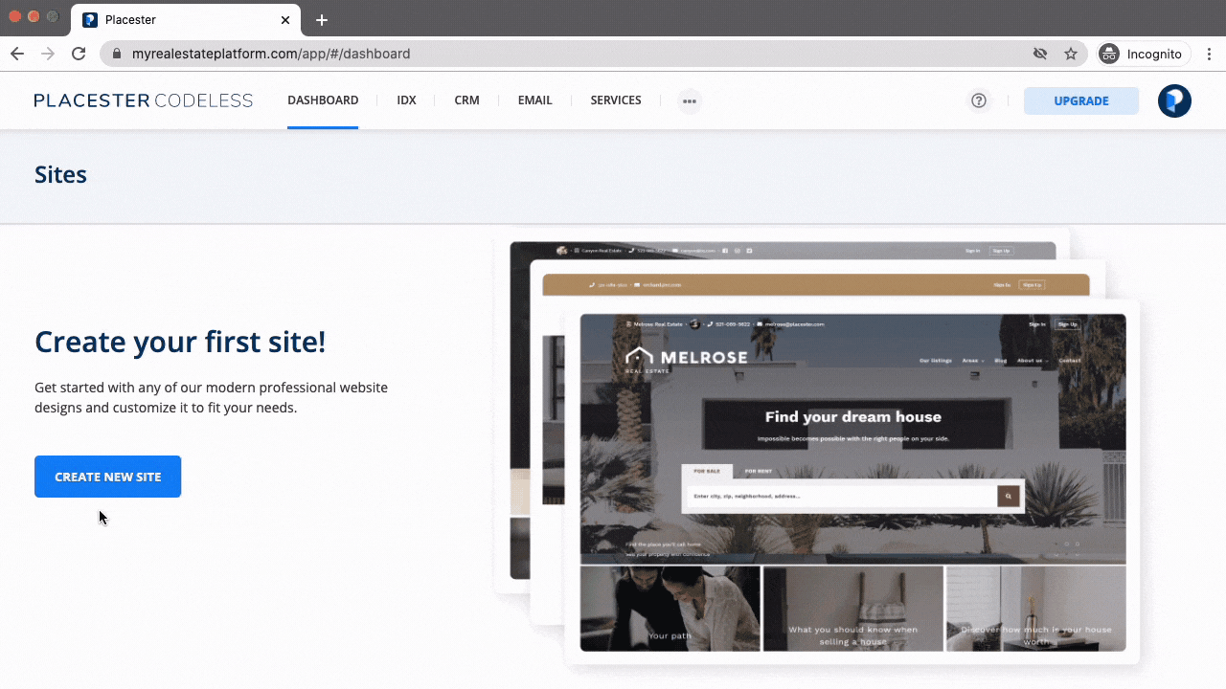
Task: Open the help question mark icon
Action: click(978, 100)
